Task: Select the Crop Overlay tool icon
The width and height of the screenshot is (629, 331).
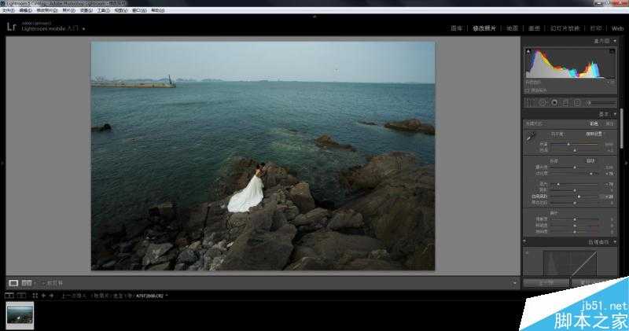Action: pyautogui.click(x=531, y=102)
